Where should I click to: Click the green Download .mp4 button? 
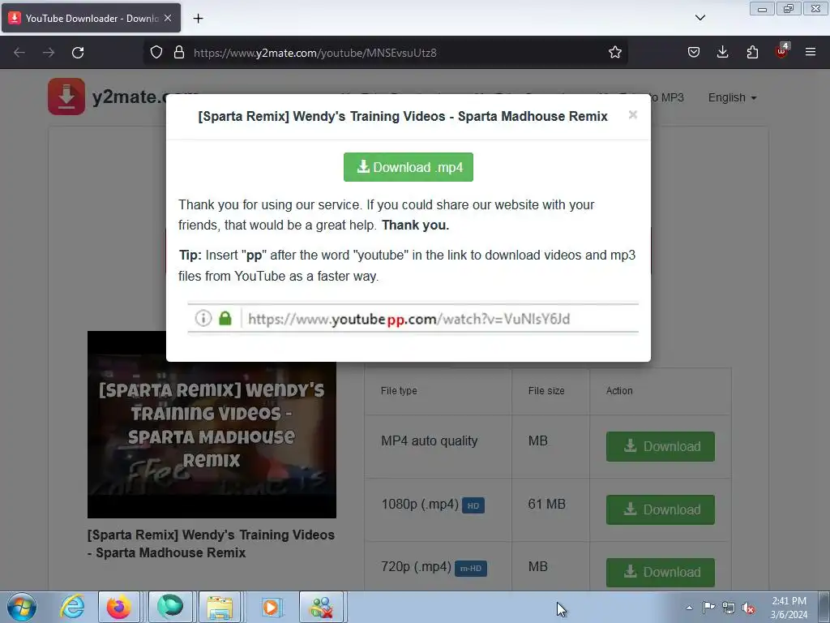[409, 167]
